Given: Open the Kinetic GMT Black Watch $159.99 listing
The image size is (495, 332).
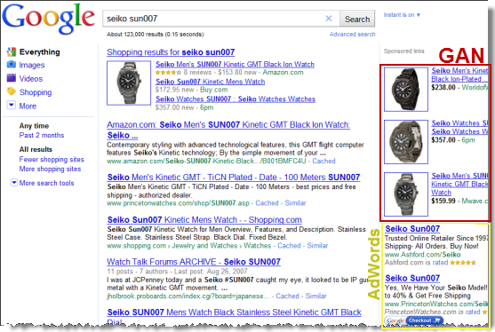Looking at the screenshot, I should (x=459, y=184).
